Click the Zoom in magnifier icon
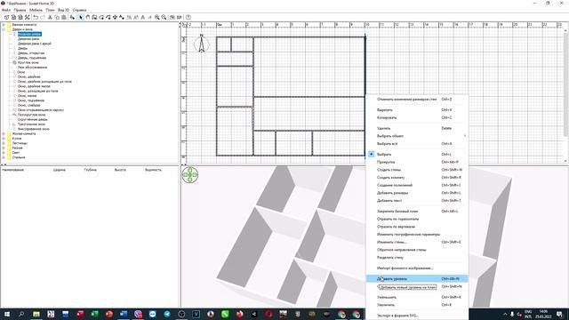 tap(157, 18)
